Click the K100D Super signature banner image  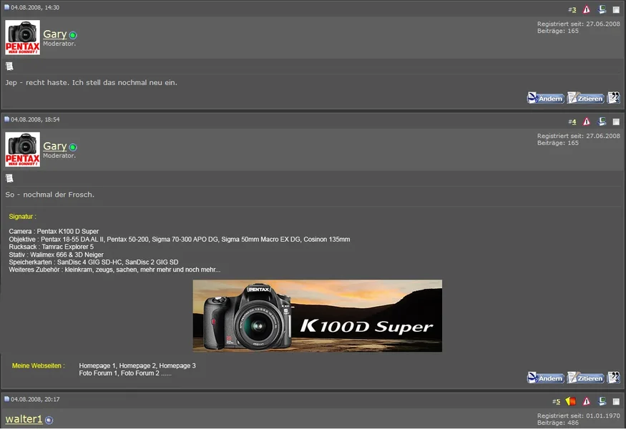point(318,315)
